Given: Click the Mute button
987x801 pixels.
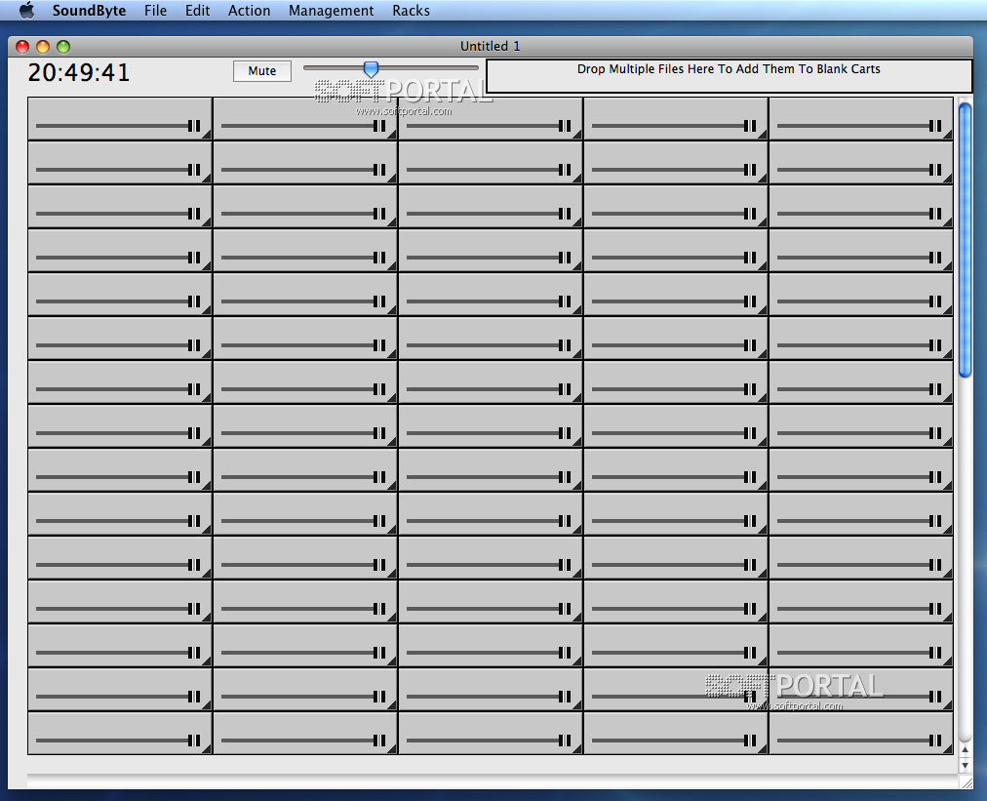Looking at the screenshot, I should [261, 71].
